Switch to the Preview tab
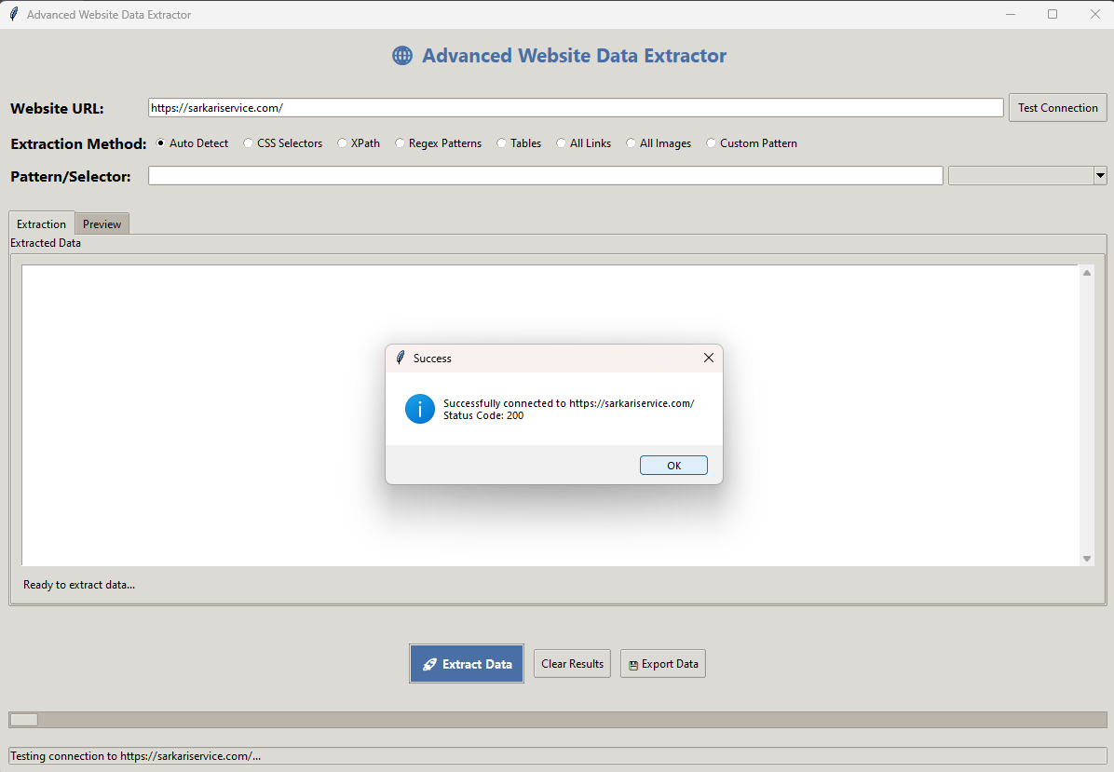This screenshot has width=1114, height=772. (102, 224)
